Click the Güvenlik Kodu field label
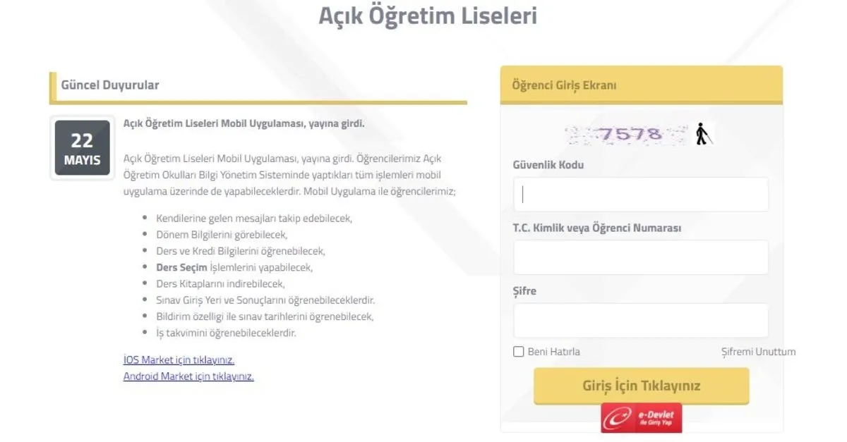 (x=548, y=165)
